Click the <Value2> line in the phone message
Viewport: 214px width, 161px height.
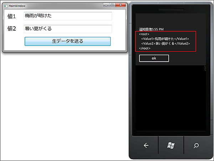pos(165,43)
